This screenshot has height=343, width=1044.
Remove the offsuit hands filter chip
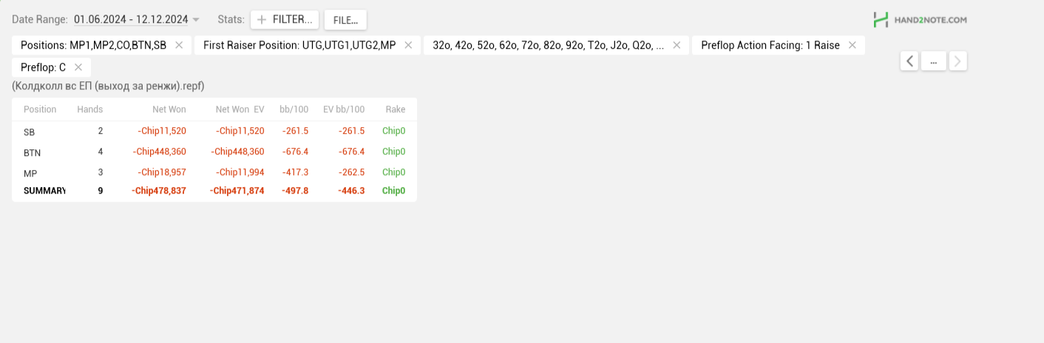tap(677, 45)
